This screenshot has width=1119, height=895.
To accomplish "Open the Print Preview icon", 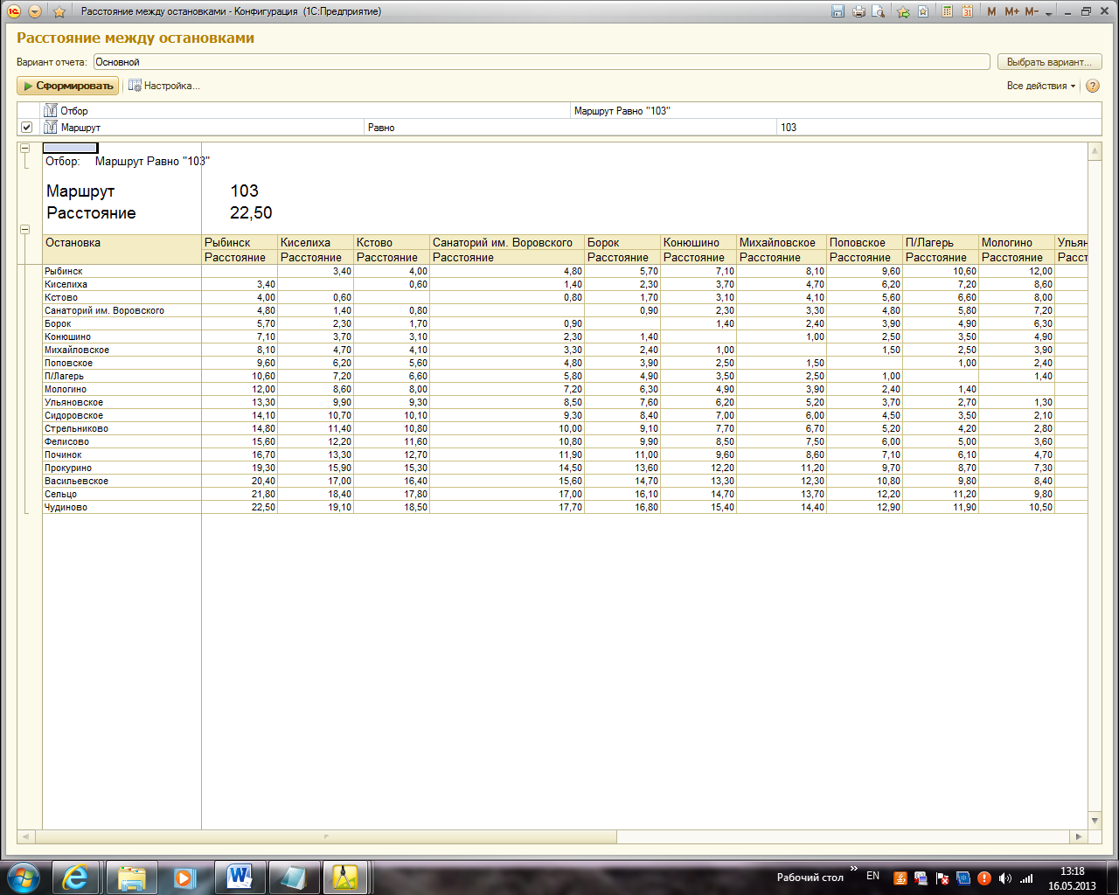I will pos(879,11).
